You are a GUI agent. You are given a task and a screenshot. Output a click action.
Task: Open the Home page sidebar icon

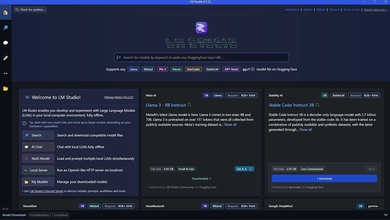point(6,12)
